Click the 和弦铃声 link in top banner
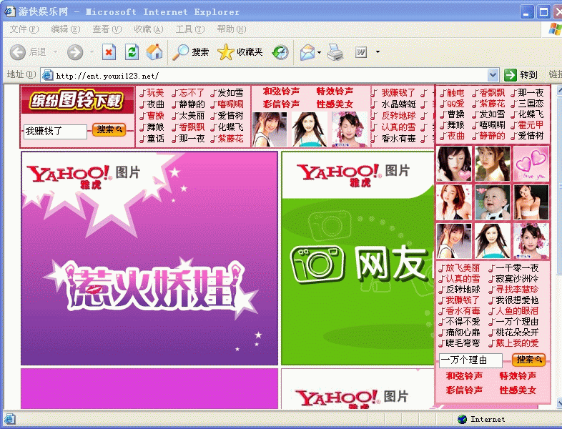 (x=281, y=92)
